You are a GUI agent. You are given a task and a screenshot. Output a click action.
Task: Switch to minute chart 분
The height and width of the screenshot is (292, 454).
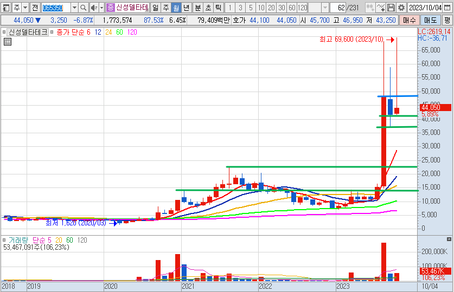click(x=198, y=8)
